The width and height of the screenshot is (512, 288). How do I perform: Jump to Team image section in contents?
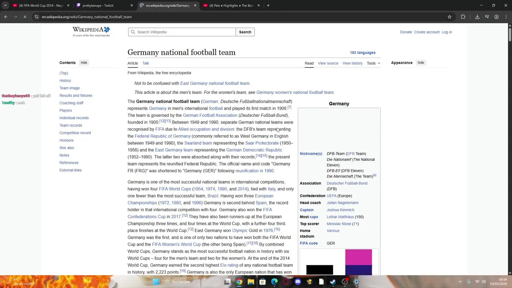pos(70,88)
